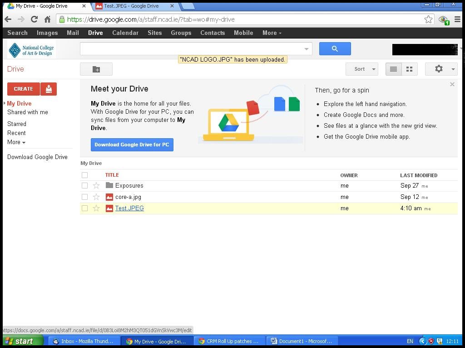Open Search in the top navigation bar

(18, 33)
